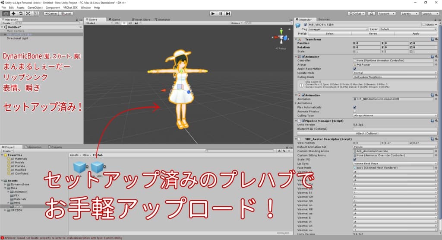Open the VRChat SDK menu
The width and height of the screenshot is (442, 240).
(x=70, y=7)
